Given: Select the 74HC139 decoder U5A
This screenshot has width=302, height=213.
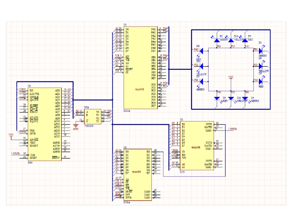Looking at the screenshot, I should (93, 117).
